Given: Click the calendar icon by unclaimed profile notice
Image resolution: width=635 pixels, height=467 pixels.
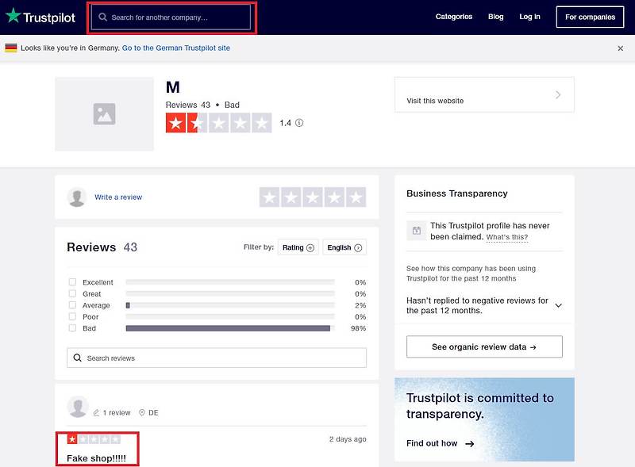Looking at the screenshot, I should click(x=416, y=231).
